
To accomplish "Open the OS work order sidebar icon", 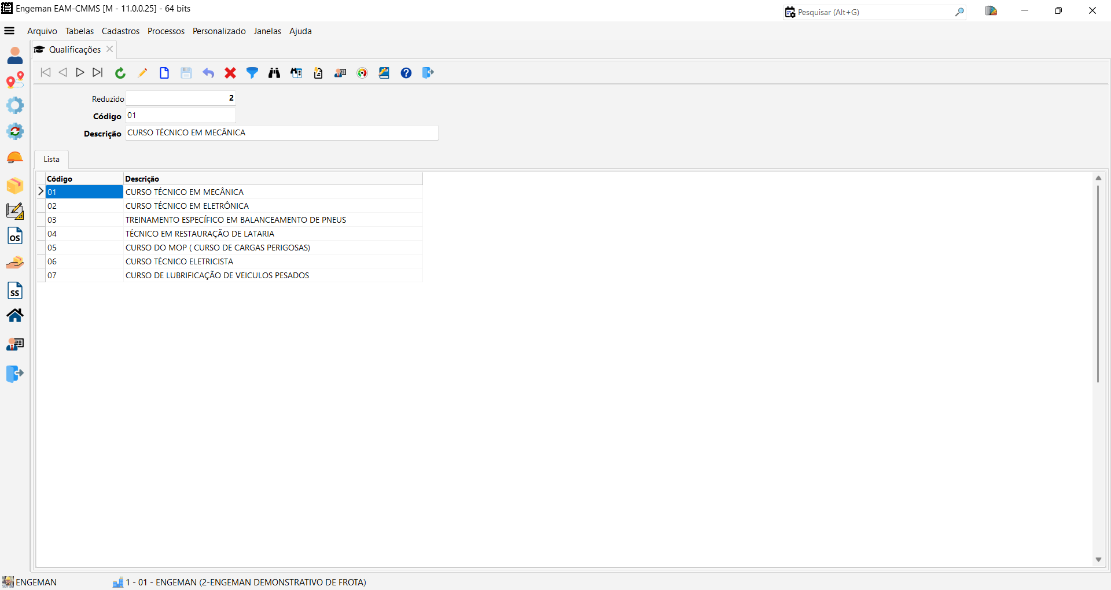I will pyautogui.click(x=15, y=237).
